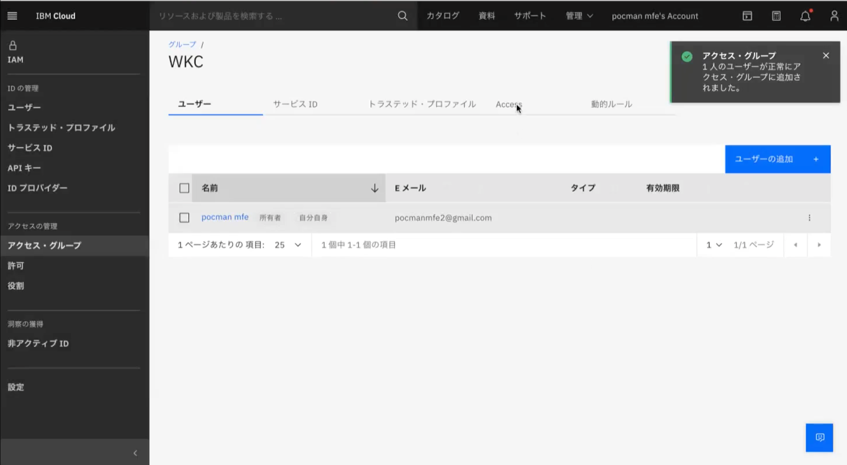The height and width of the screenshot is (465, 847).
Task: Expand the 管理 dropdown menu
Action: click(x=579, y=16)
